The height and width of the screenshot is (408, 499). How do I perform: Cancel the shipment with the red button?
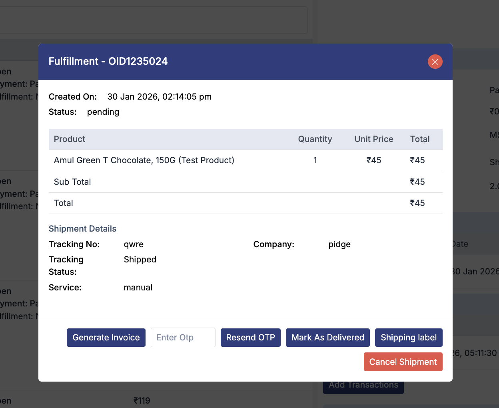pos(403,362)
